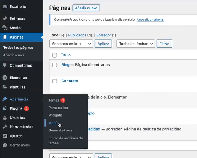Check the box for the Blog page
The width and height of the screenshot is (197, 158).
55,65
